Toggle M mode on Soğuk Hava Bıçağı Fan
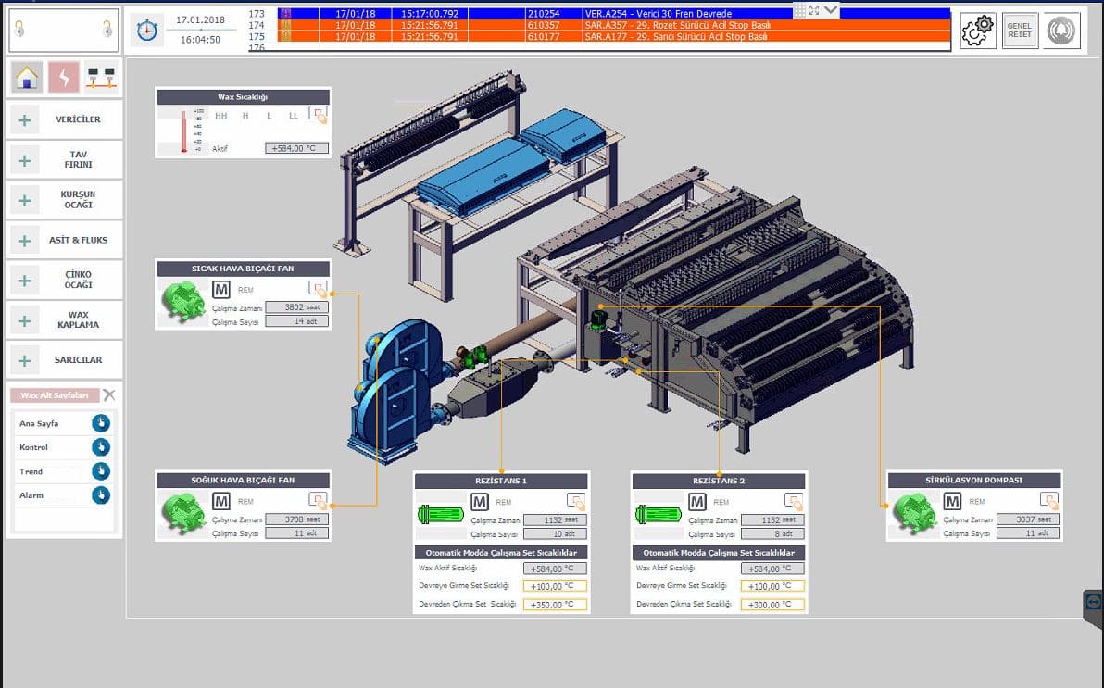The height and width of the screenshot is (688, 1104). [221, 502]
